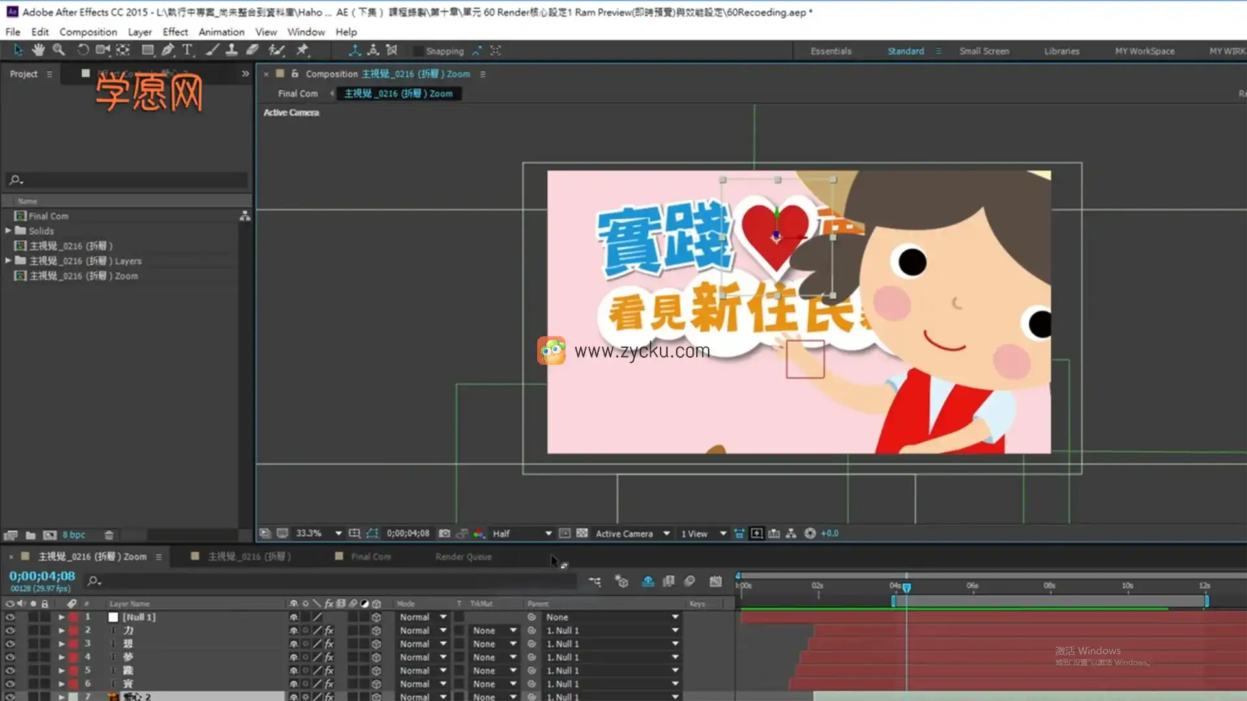Expand the Solids folder in the Project panel
The width and height of the screenshot is (1247, 701).
(x=8, y=230)
